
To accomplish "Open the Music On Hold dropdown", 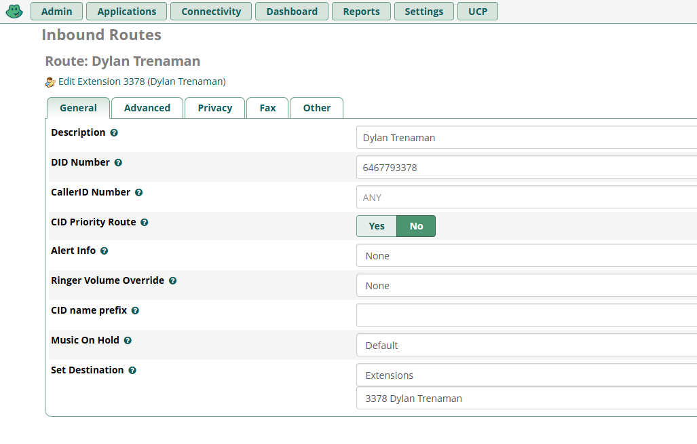I will click(x=527, y=345).
